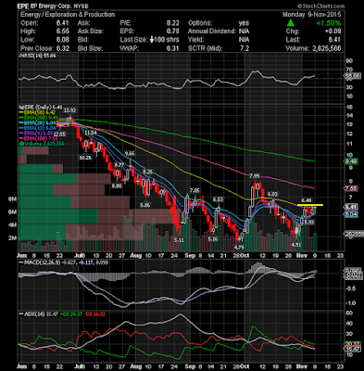Screen dimensions: 364x371
Task: Click the Sep label on the date axis
Action: (191, 256)
